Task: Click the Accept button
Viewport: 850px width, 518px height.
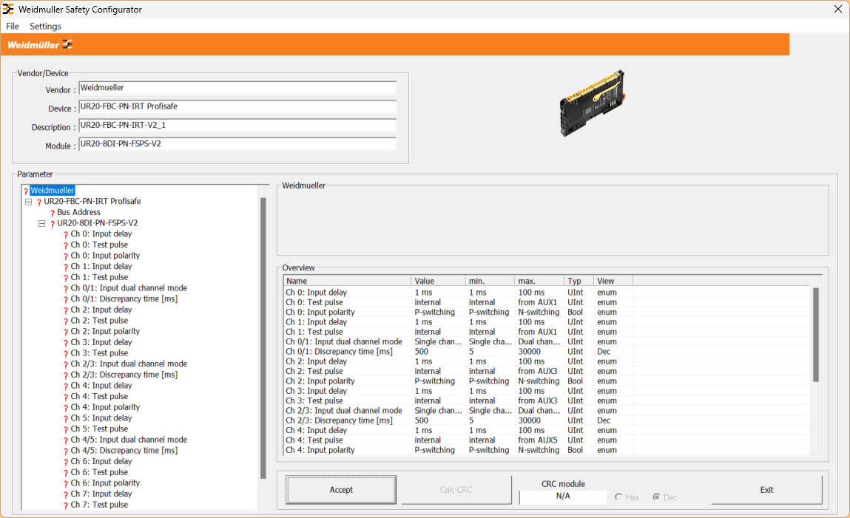Action: click(x=341, y=489)
